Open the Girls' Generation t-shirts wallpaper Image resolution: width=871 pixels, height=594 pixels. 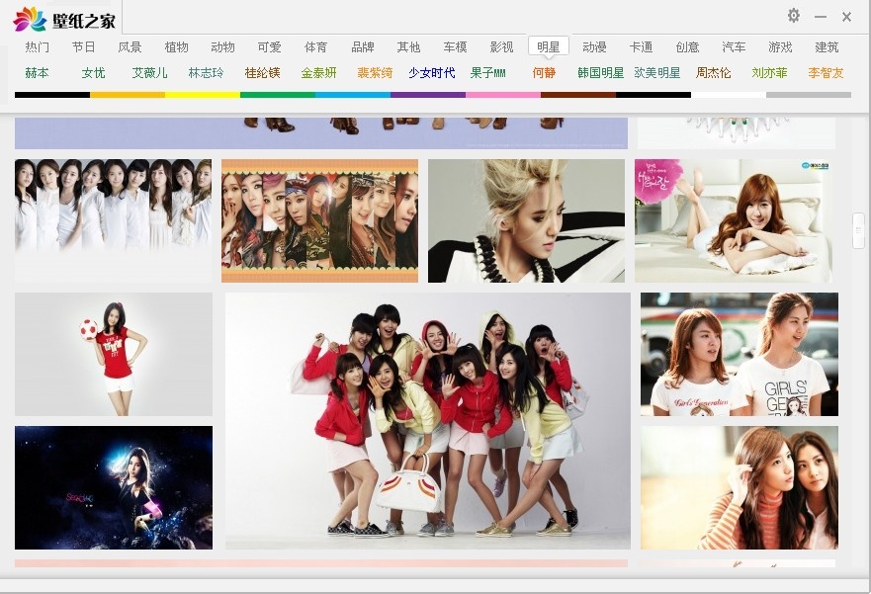(x=740, y=354)
